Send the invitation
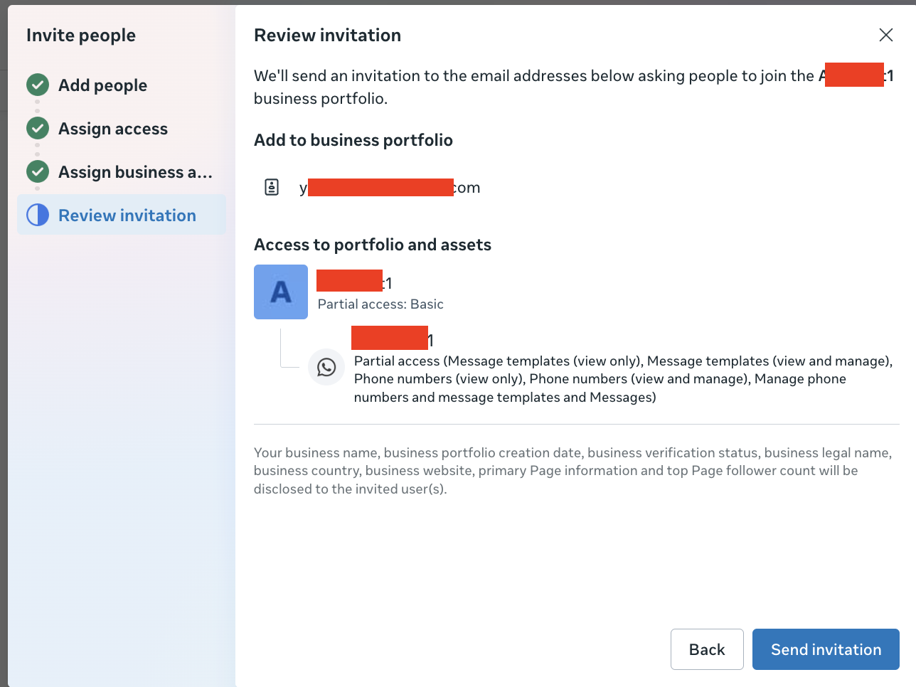This screenshot has width=916, height=687. pyautogui.click(x=825, y=649)
